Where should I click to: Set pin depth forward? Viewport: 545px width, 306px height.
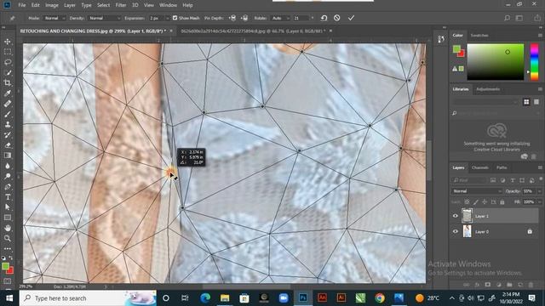(232, 18)
